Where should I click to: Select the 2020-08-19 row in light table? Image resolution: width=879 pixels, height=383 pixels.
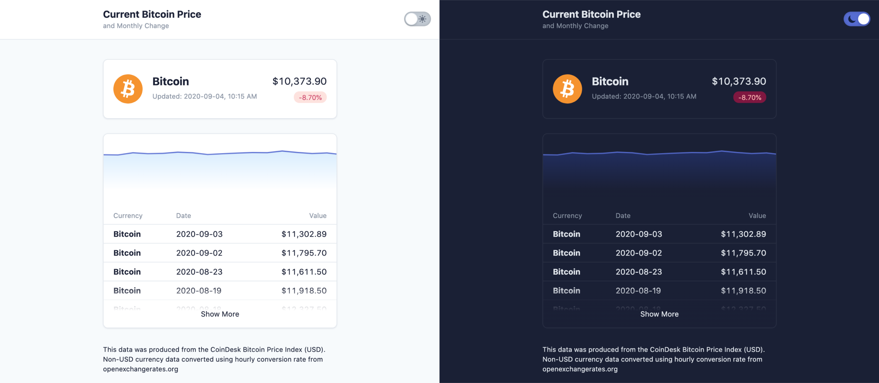pos(220,290)
